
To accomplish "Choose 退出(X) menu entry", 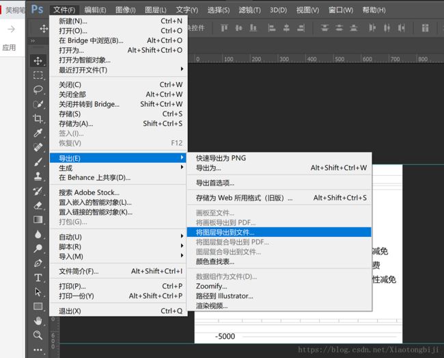I will click(118, 311).
